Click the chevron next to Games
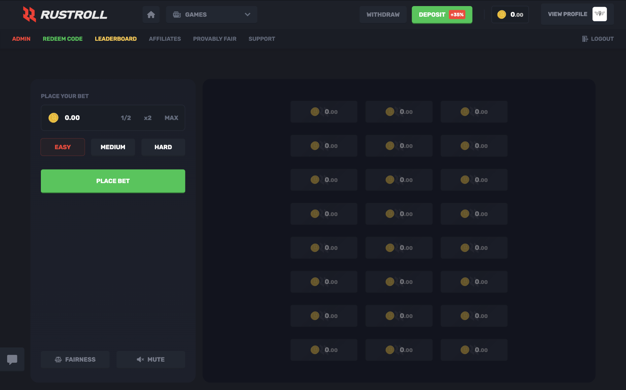 [x=247, y=14]
